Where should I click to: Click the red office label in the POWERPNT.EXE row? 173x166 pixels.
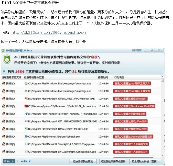click(131, 99)
